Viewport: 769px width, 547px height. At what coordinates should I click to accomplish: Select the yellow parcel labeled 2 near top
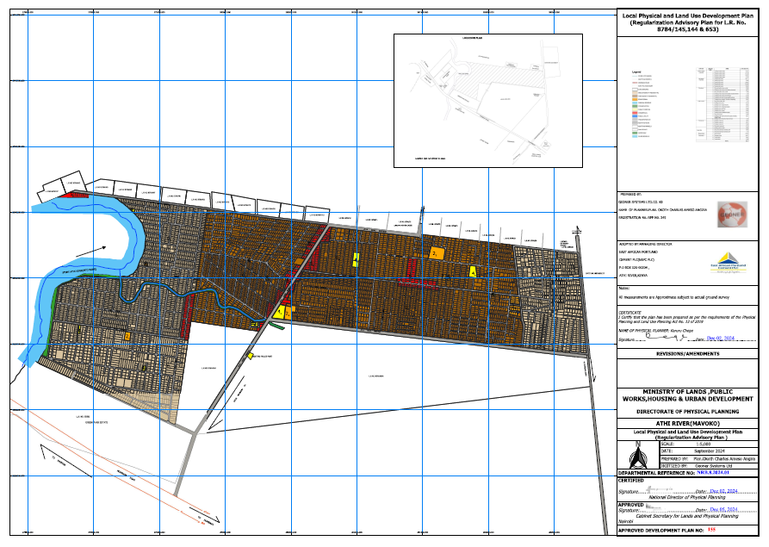tap(436, 253)
